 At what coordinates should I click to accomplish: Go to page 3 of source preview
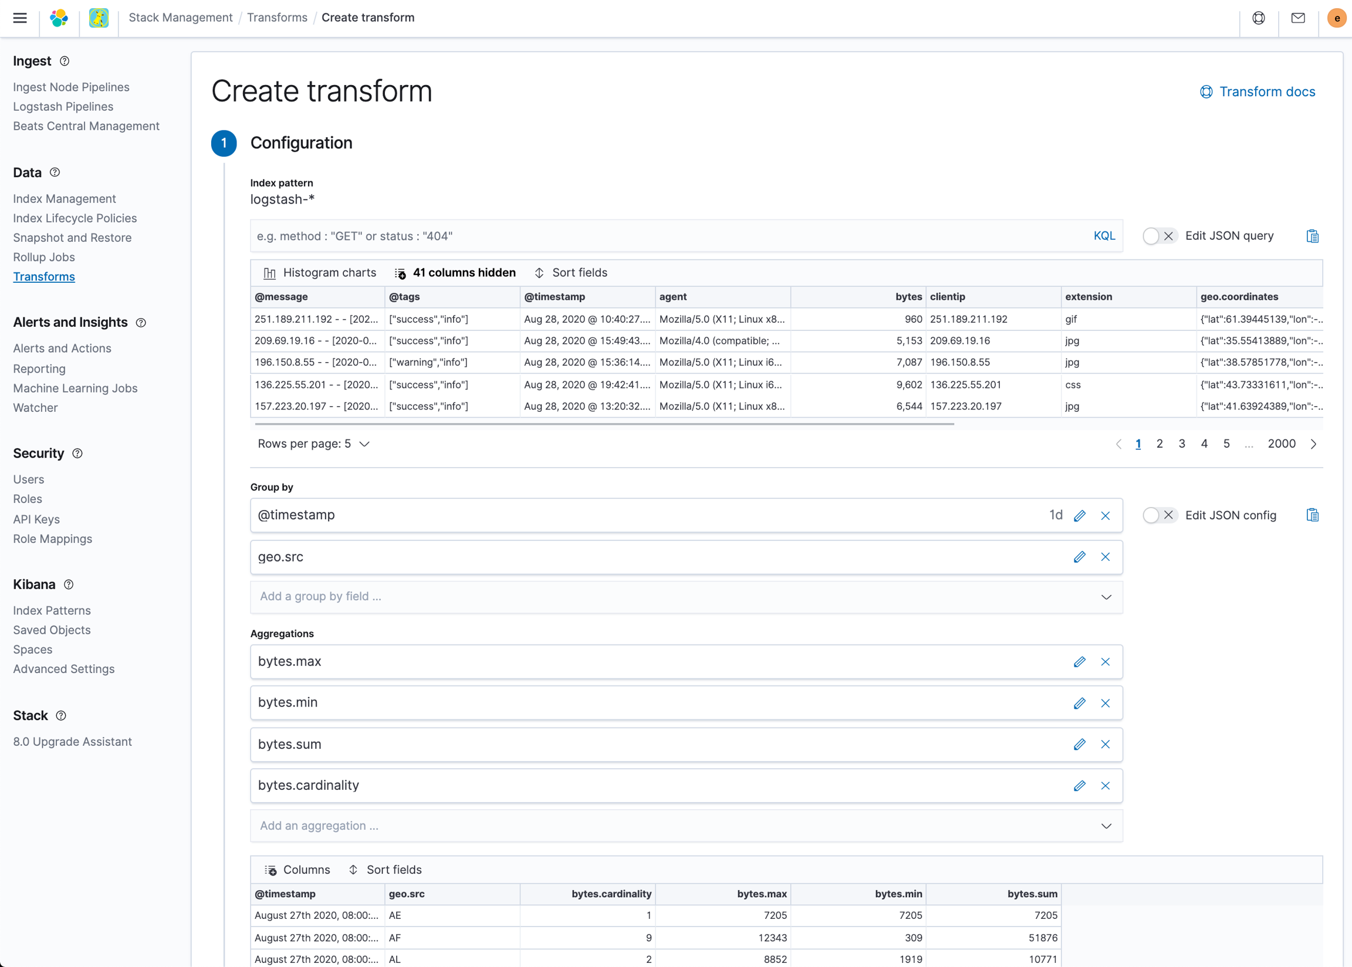pos(1182,444)
